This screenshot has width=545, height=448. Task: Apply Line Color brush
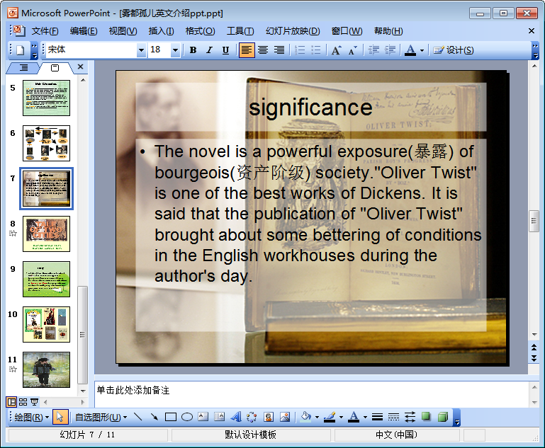[330, 417]
